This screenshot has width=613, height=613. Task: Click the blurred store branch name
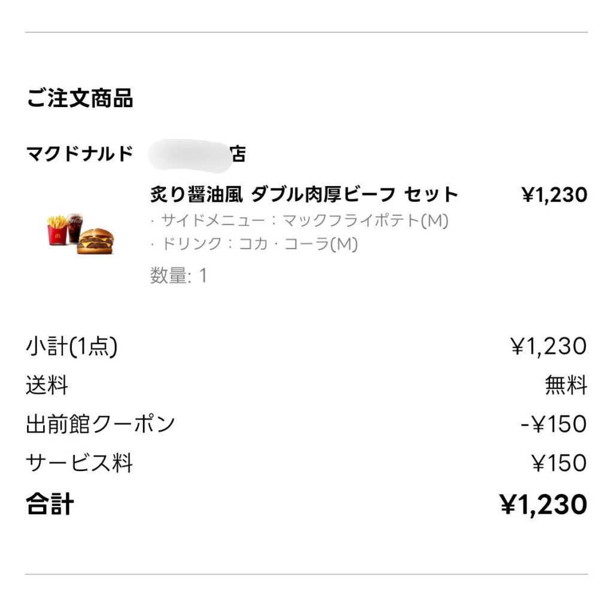tap(189, 154)
